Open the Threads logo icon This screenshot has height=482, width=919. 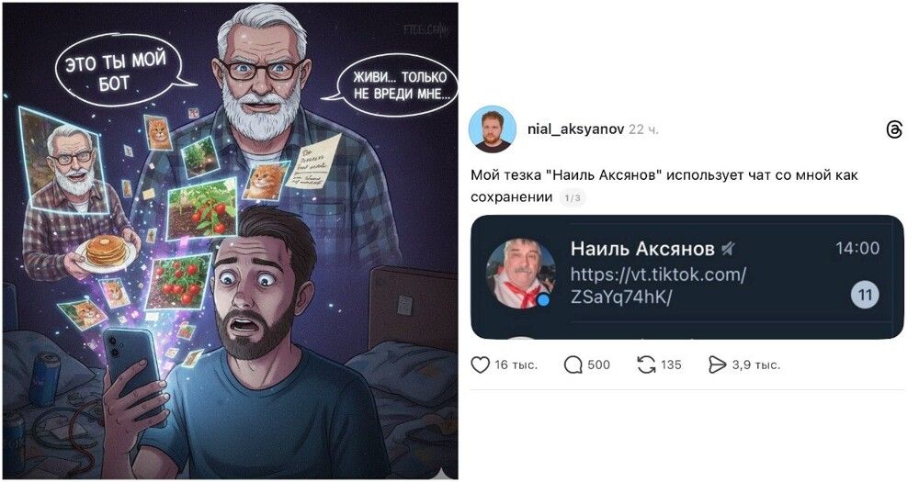click(x=894, y=129)
